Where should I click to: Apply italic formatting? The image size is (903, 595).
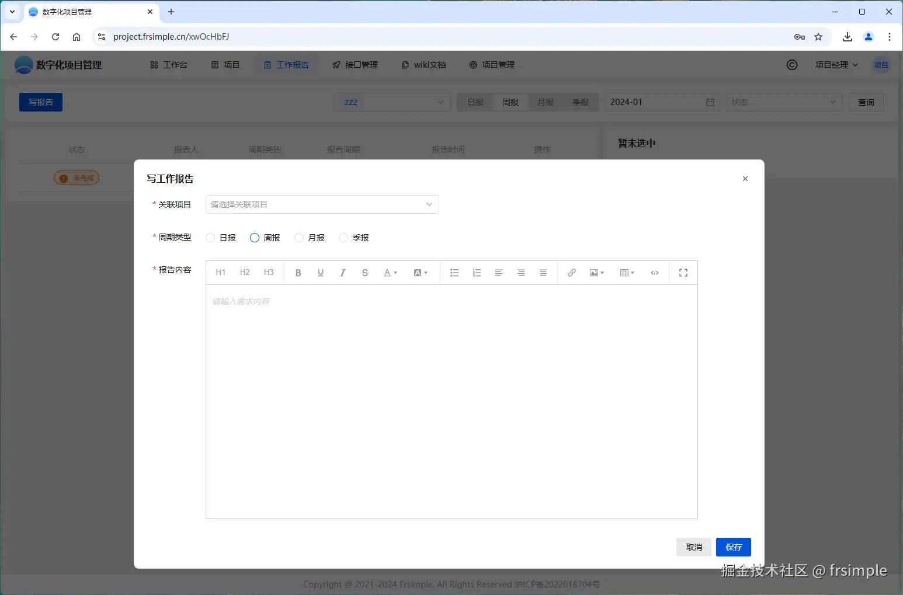(342, 272)
